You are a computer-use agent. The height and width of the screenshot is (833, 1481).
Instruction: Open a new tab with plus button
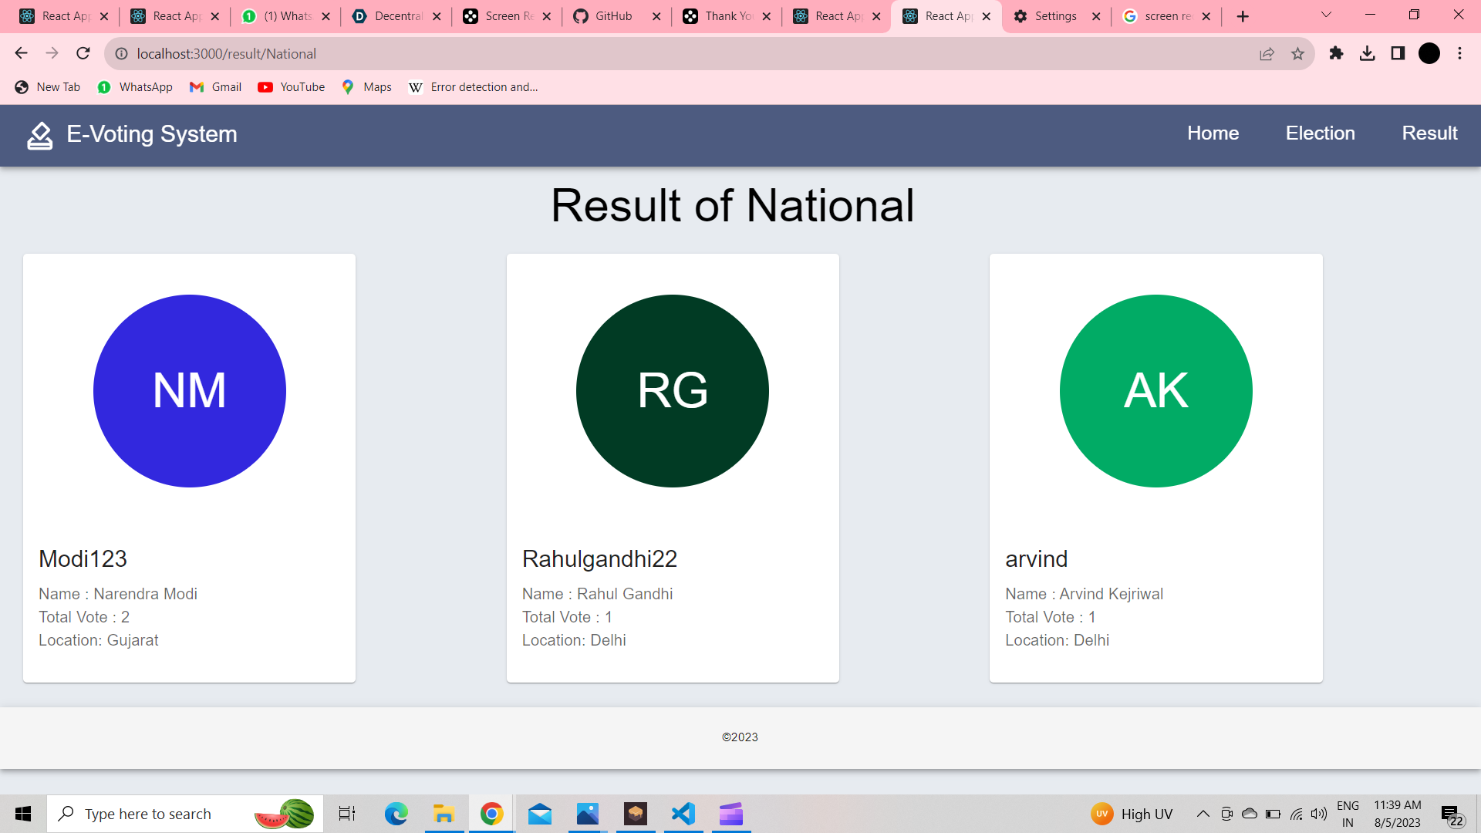[1243, 16]
